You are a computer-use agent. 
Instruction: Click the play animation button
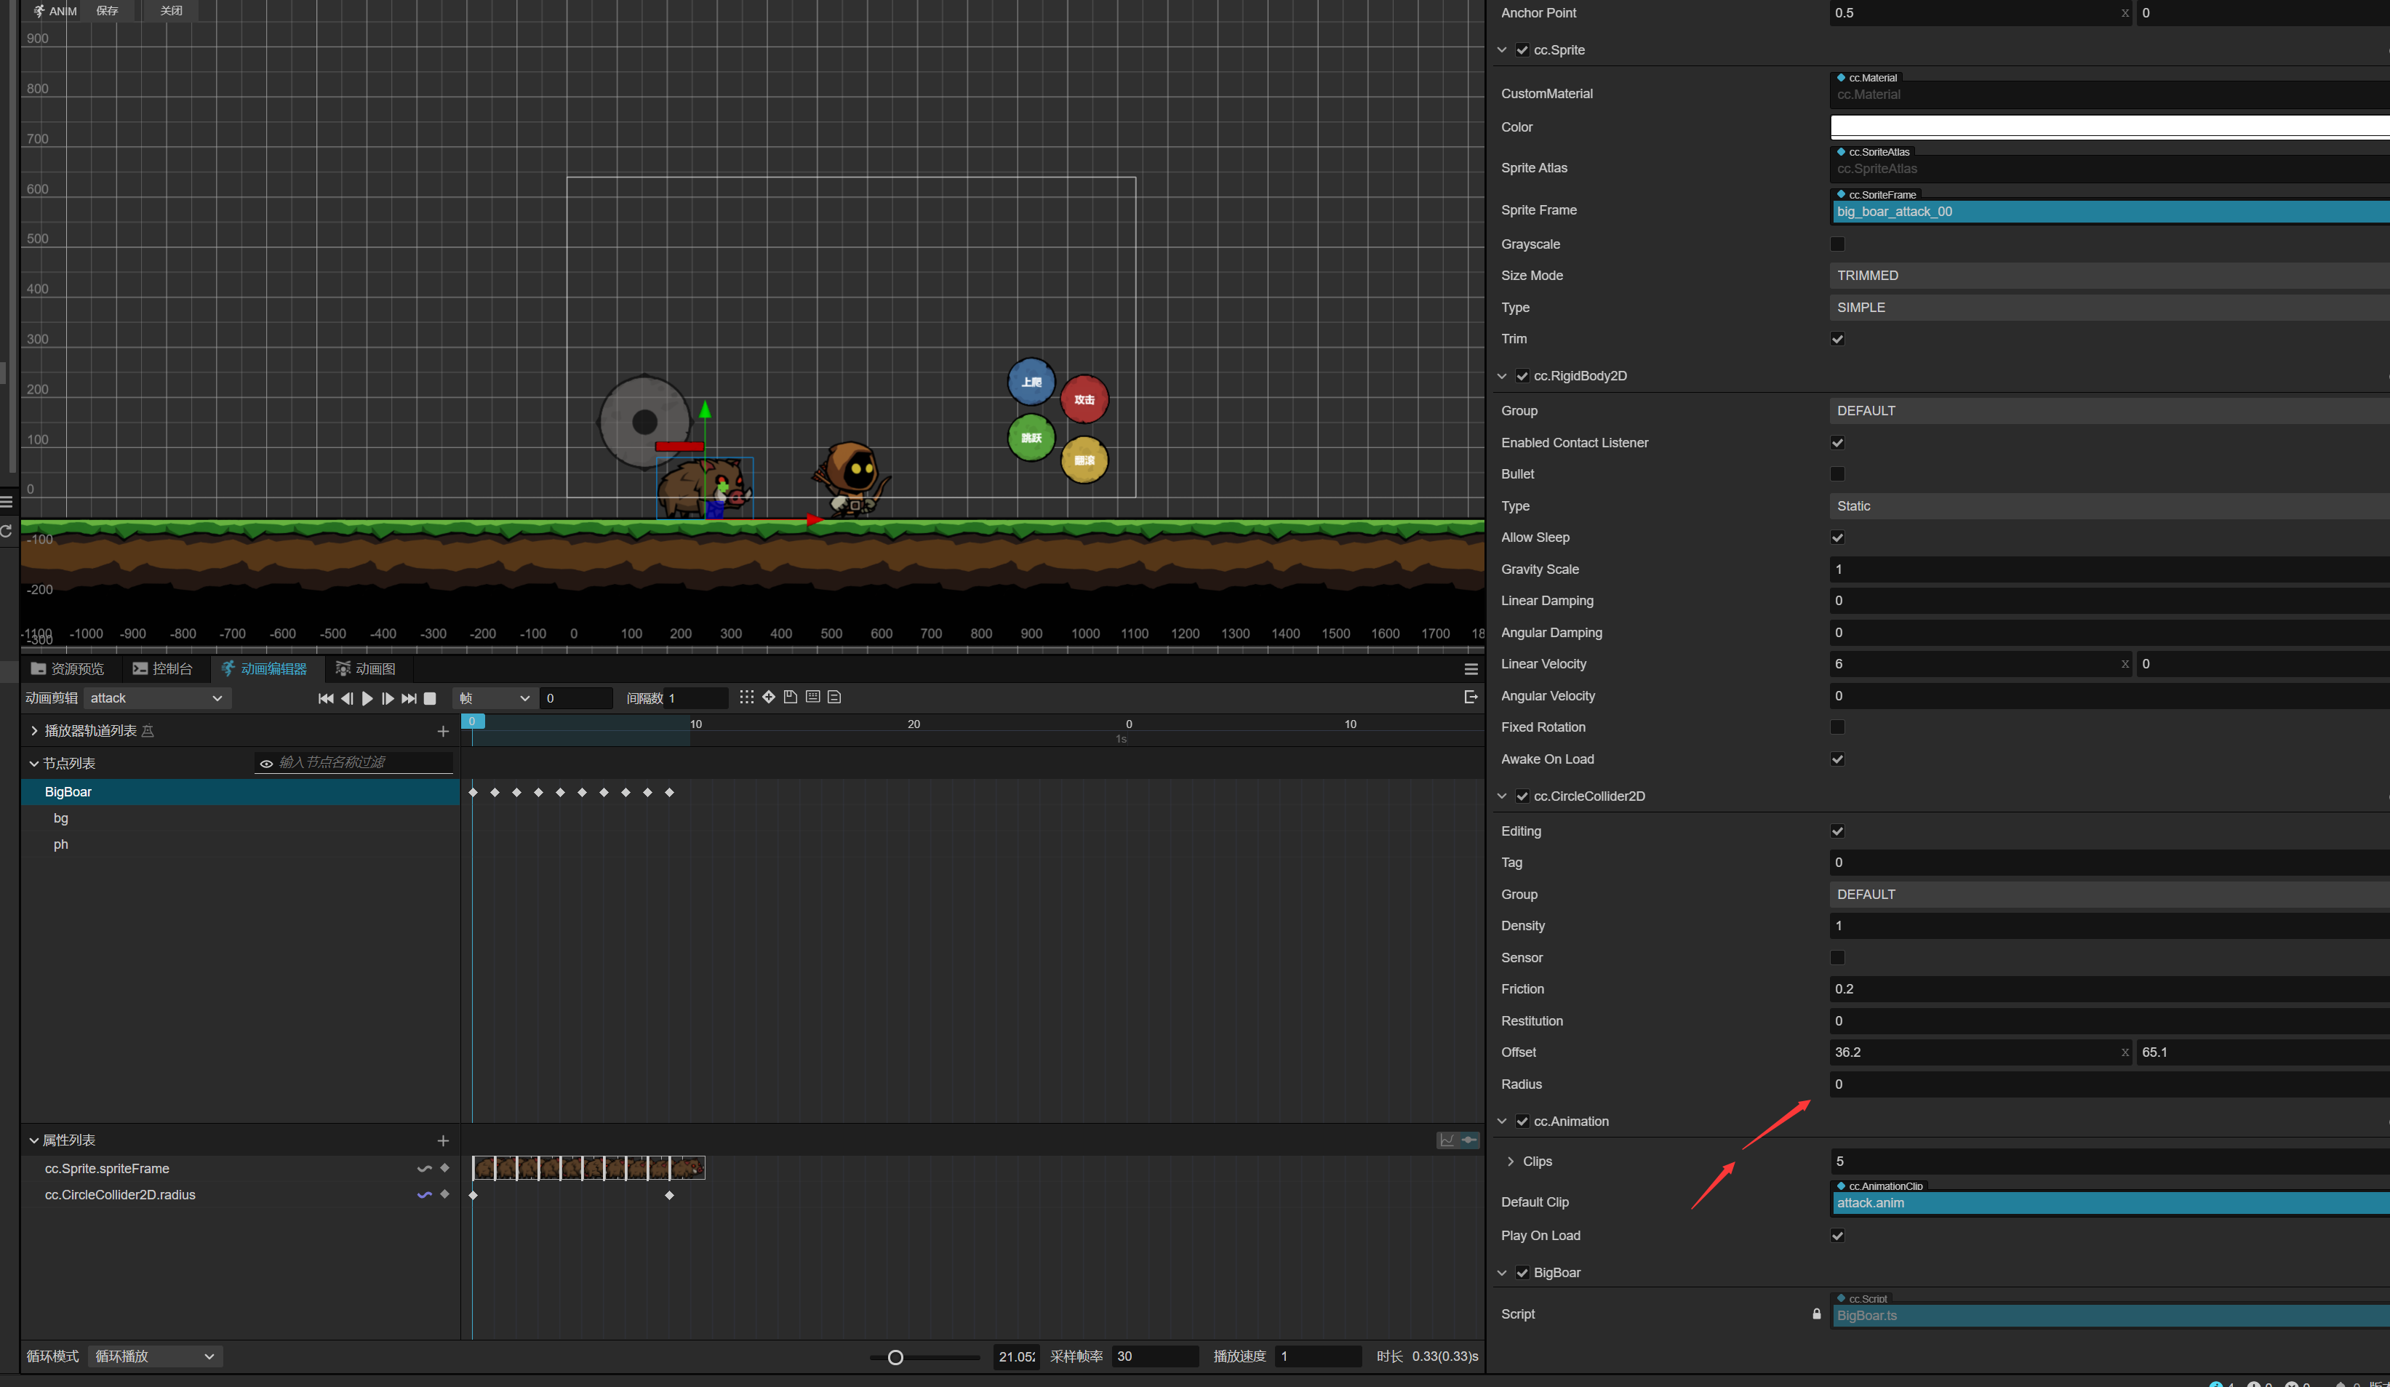[367, 698]
